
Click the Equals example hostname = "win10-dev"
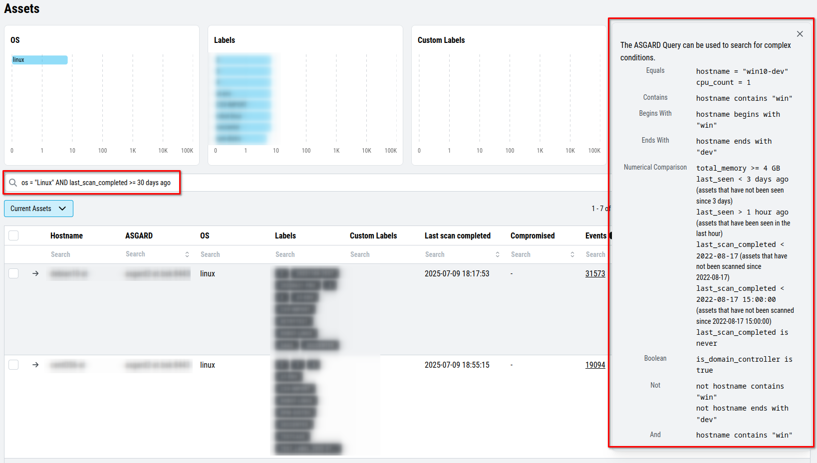[742, 71]
